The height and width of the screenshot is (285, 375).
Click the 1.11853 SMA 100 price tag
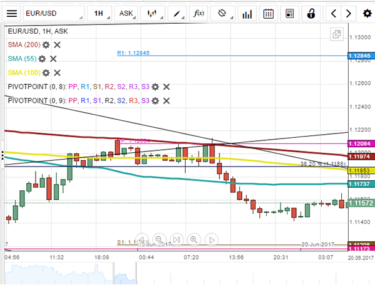click(361, 170)
